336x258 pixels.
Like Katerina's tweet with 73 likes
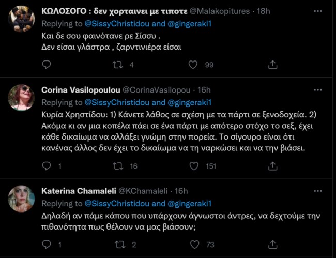(x=193, y=244)
